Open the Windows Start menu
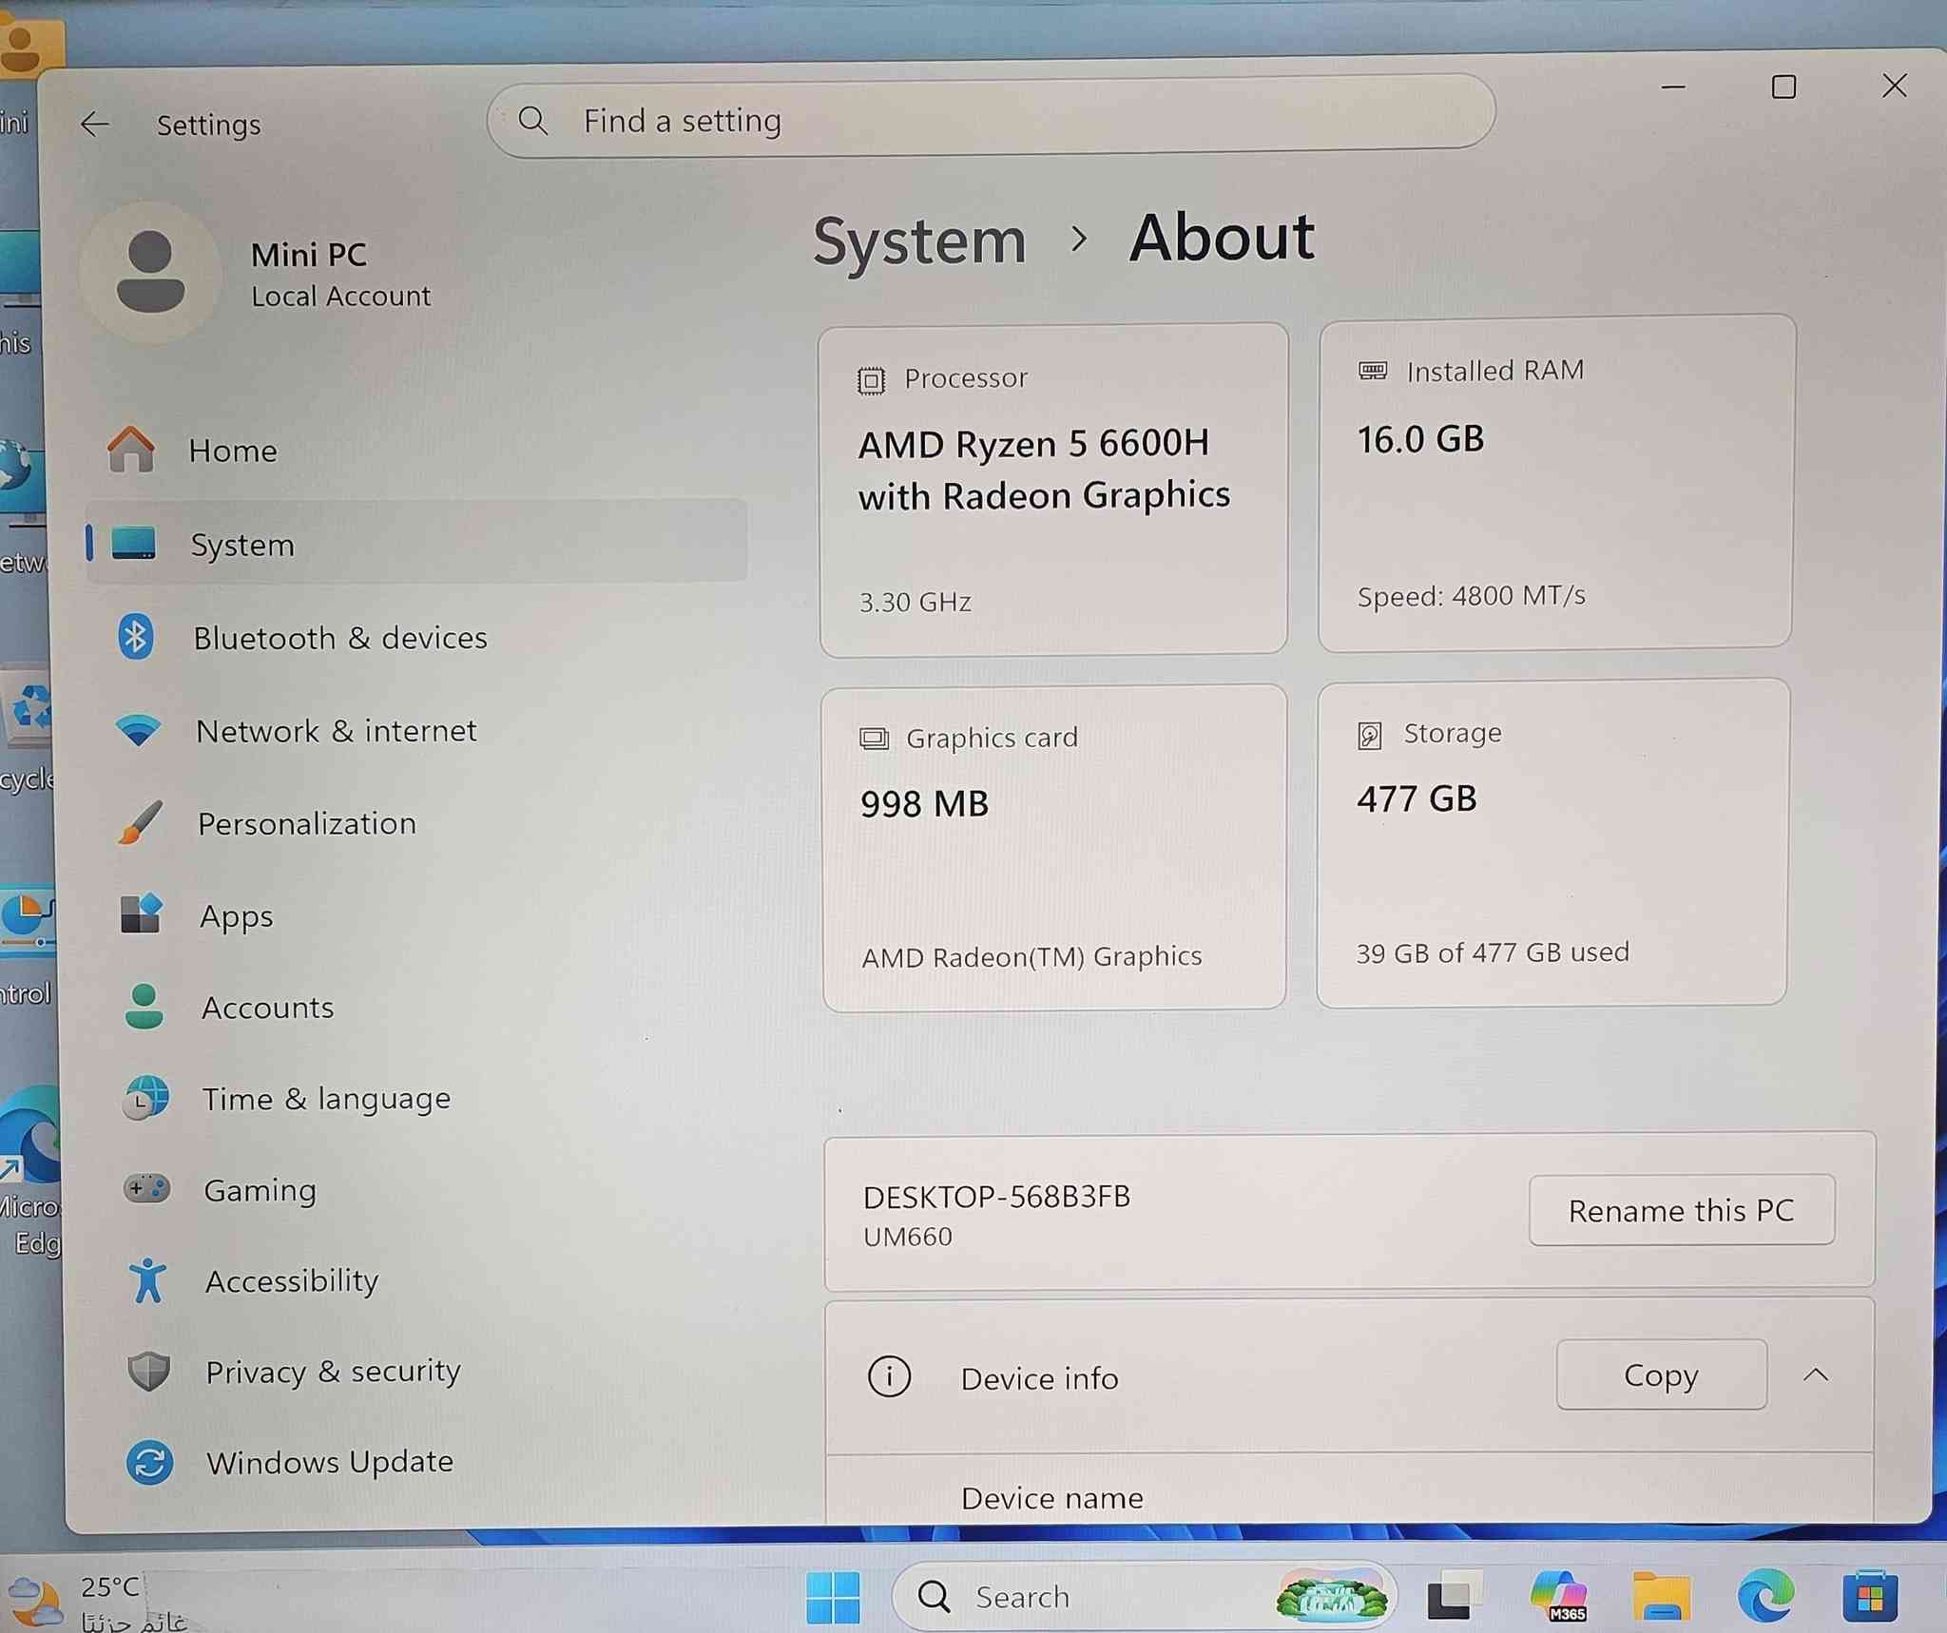Image resolution: width=1947 pixels, height=1633 pixels. [833, 1597]
